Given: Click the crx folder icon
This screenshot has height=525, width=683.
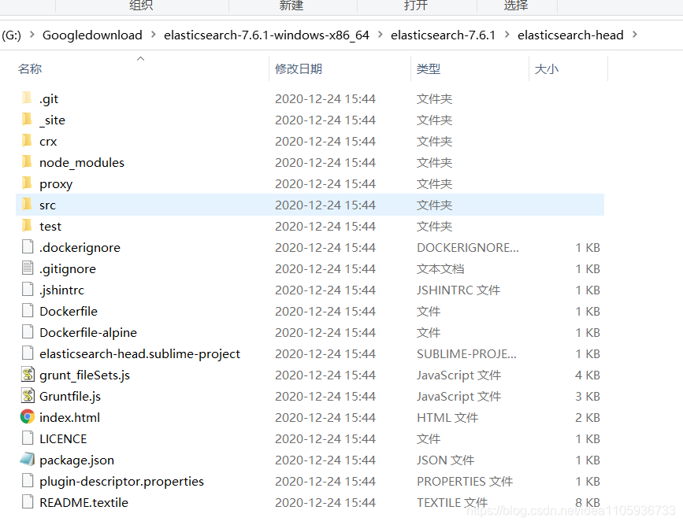Looking at the screenshot, I should (27, 141).
